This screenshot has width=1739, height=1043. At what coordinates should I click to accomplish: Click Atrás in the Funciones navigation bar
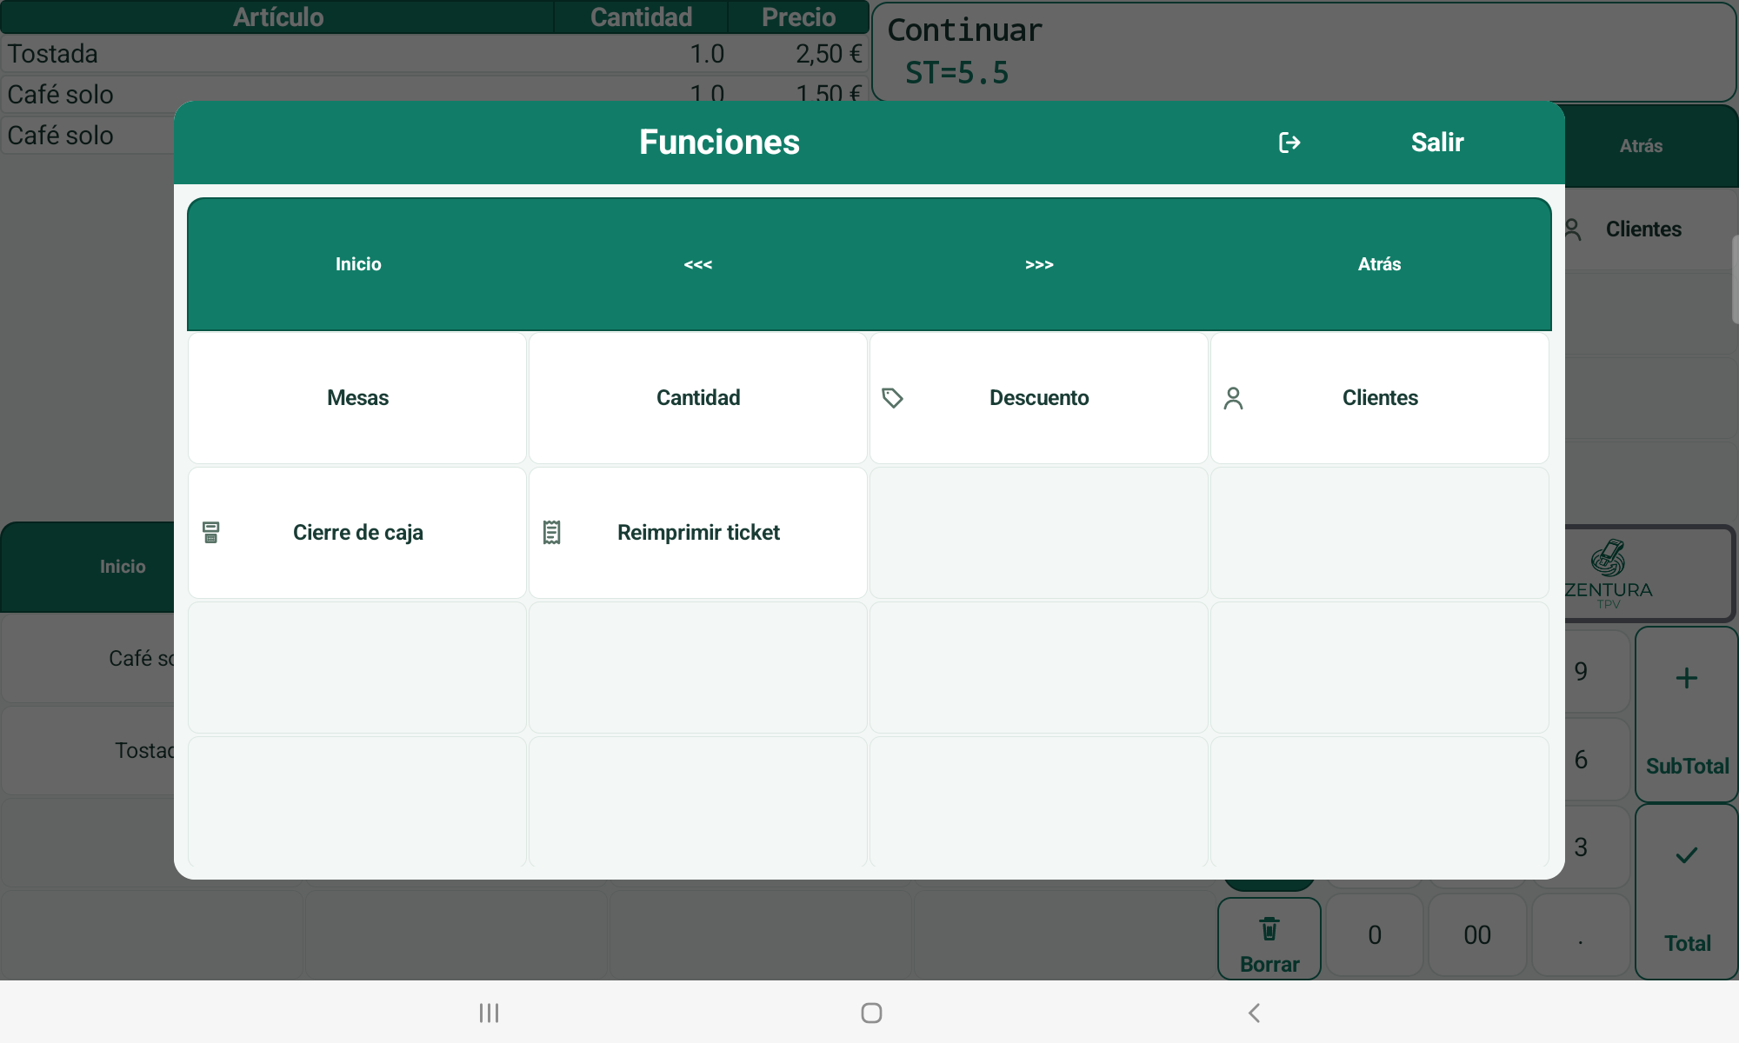click(1380, 264)
